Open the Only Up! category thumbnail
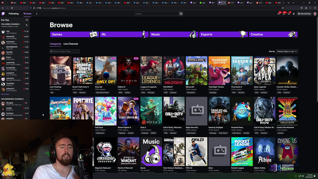The width and height of the screenshot is (318, 179). coord(106,71)
